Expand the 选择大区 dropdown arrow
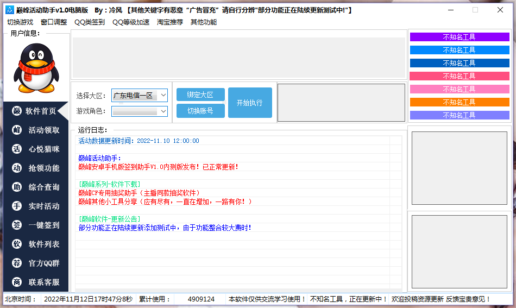 click(x=163, y=96)
